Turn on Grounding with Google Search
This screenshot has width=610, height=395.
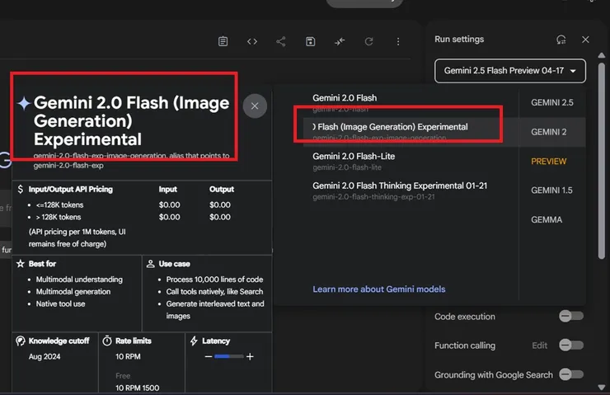coord(570,374)
